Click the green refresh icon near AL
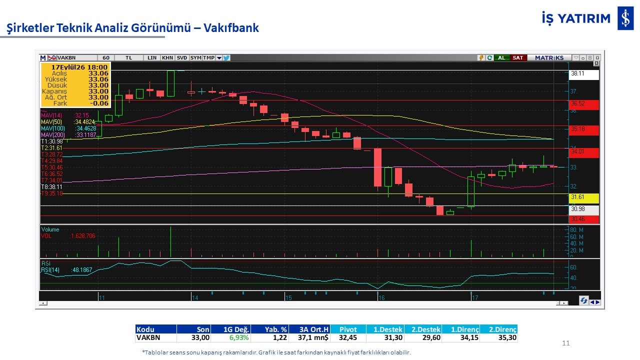This screenshot has height=360, width=640. coord(490,58)
